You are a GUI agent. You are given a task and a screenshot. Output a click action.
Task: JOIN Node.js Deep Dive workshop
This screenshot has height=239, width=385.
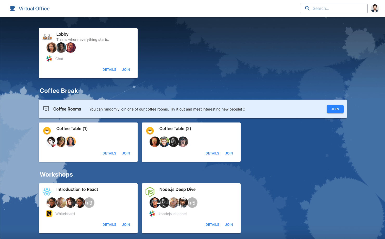coord(229,225)
